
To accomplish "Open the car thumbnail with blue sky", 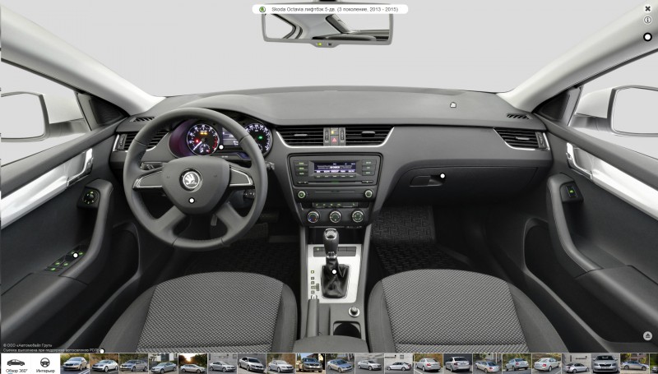I will [x=310, y=363].
